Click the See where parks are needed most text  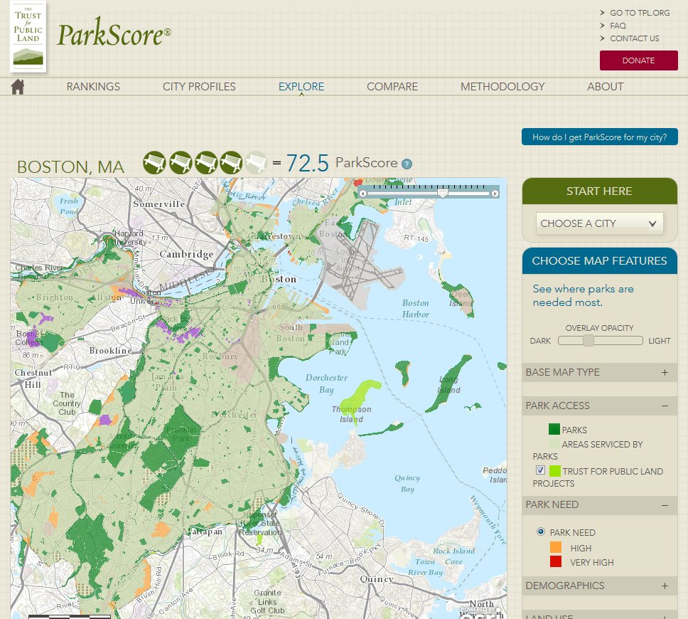point(583,295)
